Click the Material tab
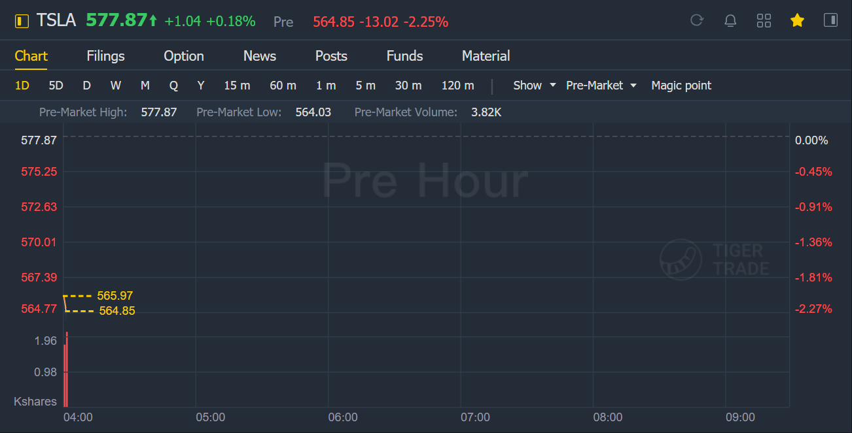852x433 pixels. tap(486, 56)
